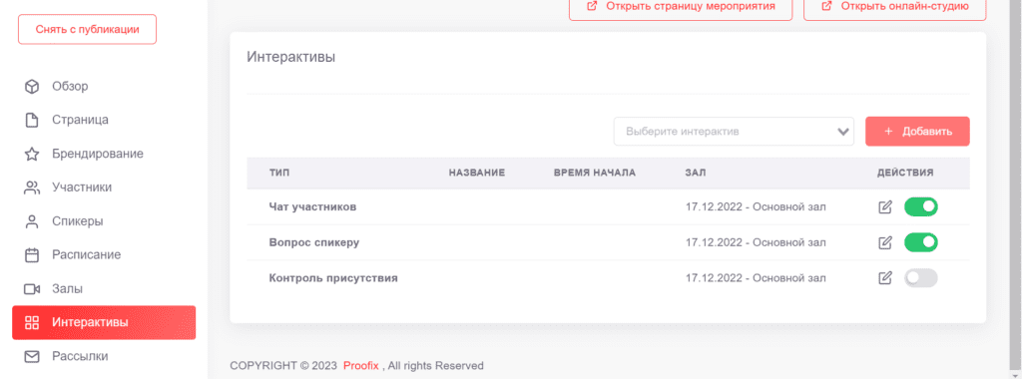Viewport: 1022px width, 379px height.
Task: Turn off the Вопрос спикеру toggle
Action: pos(920,242)
